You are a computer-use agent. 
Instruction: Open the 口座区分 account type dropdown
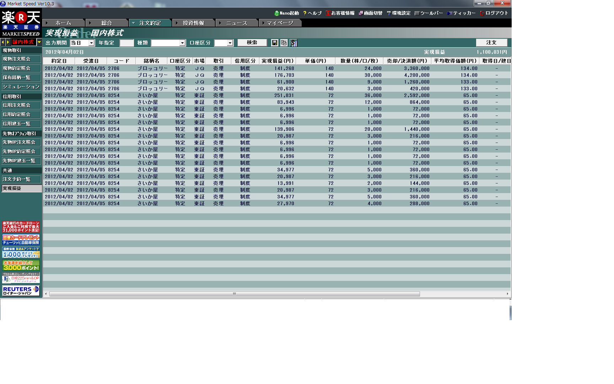click(230, 43)
